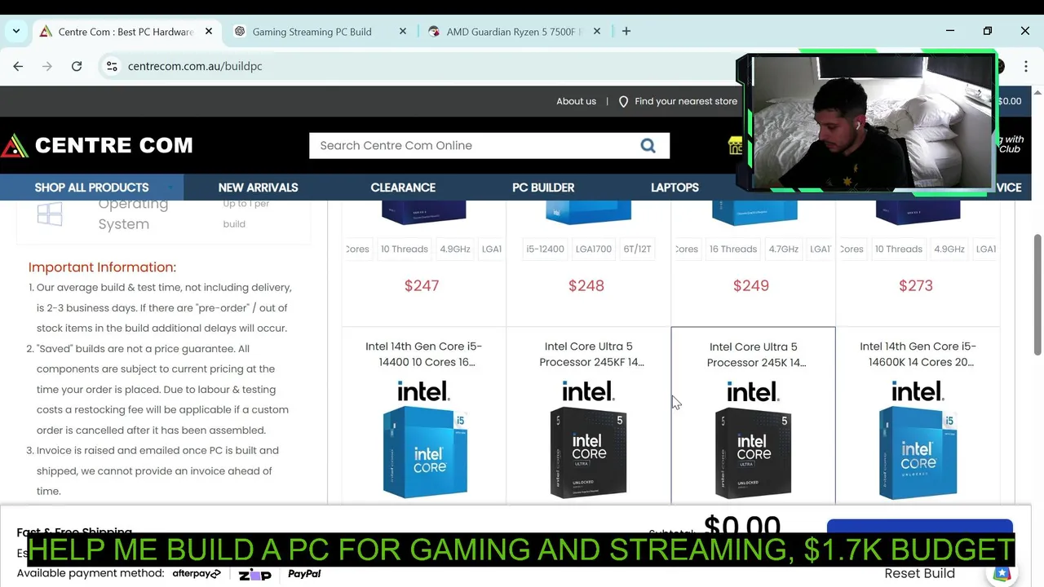The image size is (1044, 587).
Task: Click the i5-12400 spec tag
Action: point(545,249)
